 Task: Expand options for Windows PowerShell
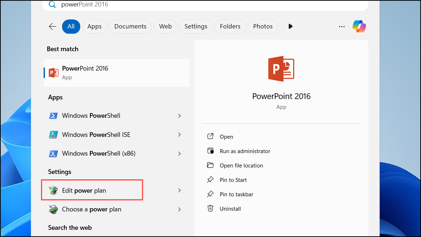179,116
